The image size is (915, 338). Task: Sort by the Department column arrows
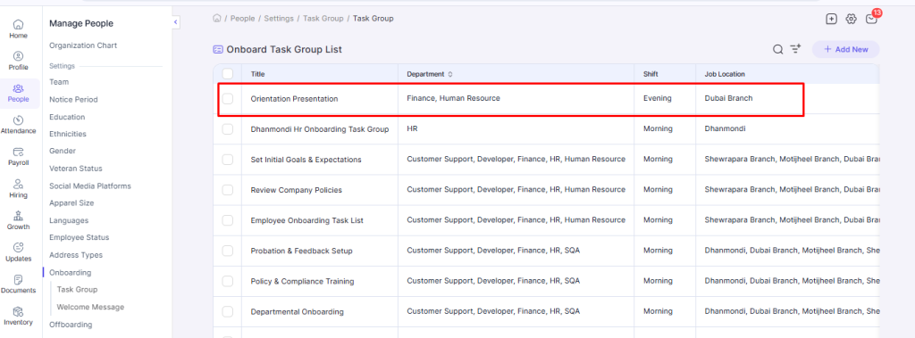(450, 74)
